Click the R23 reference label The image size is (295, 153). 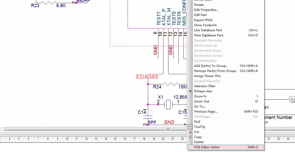tap(35, 5)
